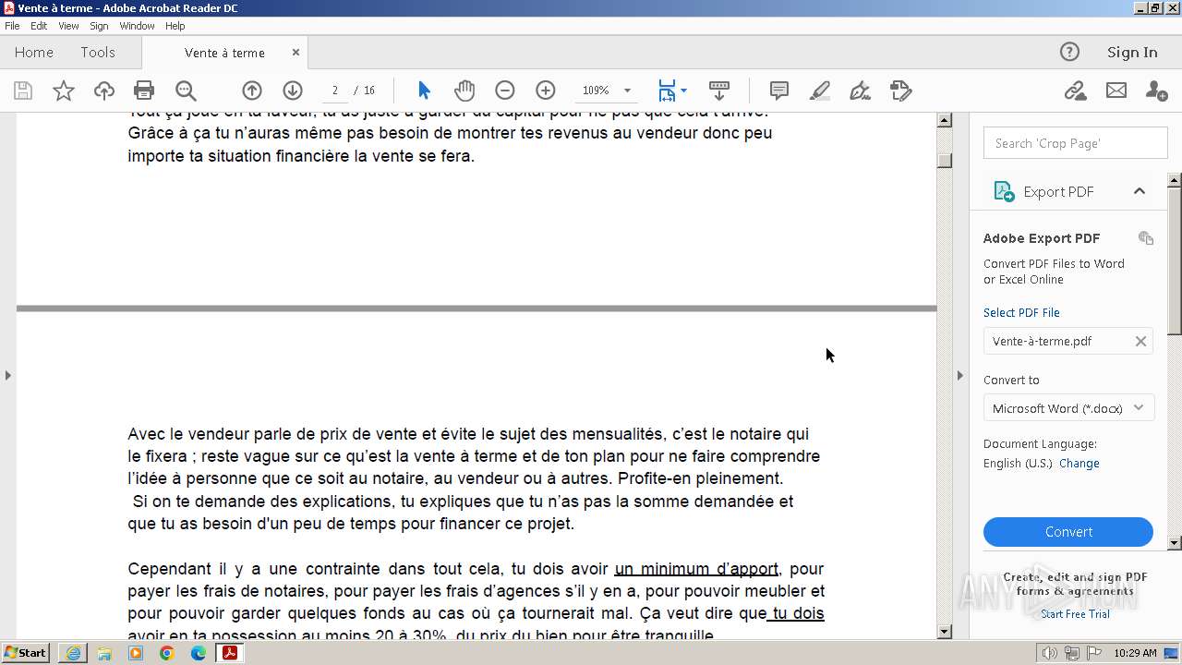Print the document with the printer icon
Screen dimensions: 1182x665
(144, 91)
